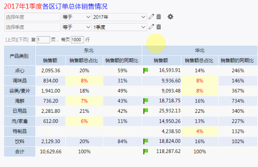
Task: Delete the year filter with trash icon
Action: tap(158, 17)
